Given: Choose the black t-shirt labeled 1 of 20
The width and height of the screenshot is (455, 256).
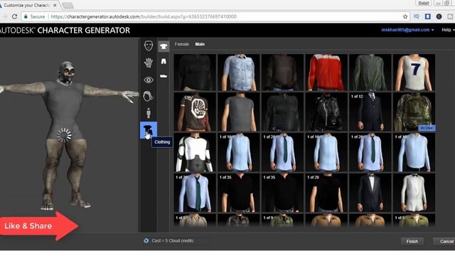Looking at the screenshot, I should tap(326, 193).
